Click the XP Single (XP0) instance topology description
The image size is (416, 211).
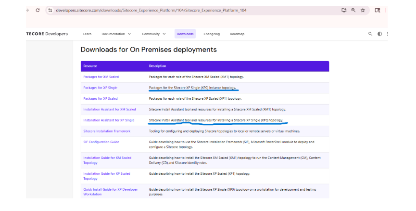[x=192, y=88]
